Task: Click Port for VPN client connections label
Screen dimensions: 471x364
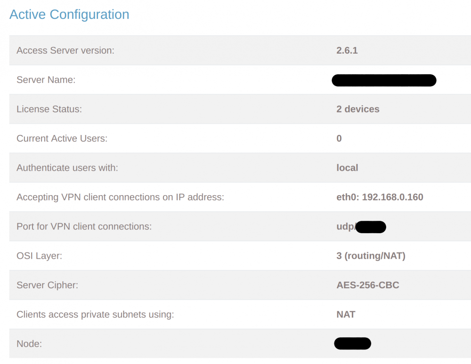Action: click(x=84, y=226)
